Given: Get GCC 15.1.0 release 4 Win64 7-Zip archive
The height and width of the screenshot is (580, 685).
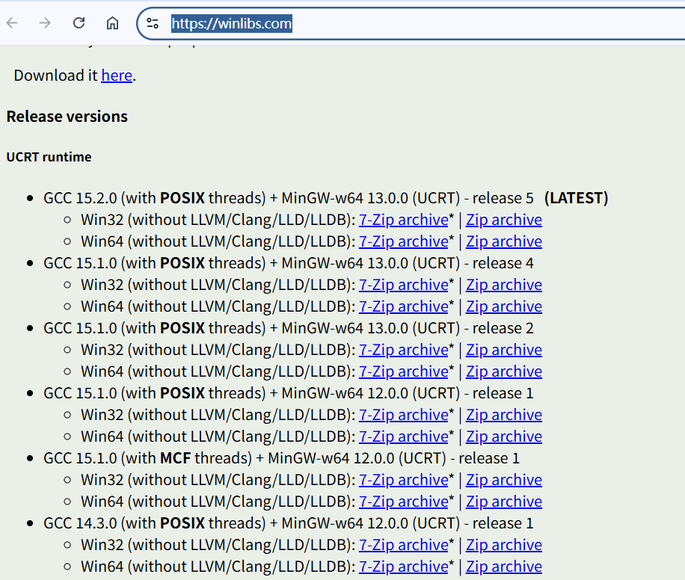Looking at the screenshot, I should 403,306.
